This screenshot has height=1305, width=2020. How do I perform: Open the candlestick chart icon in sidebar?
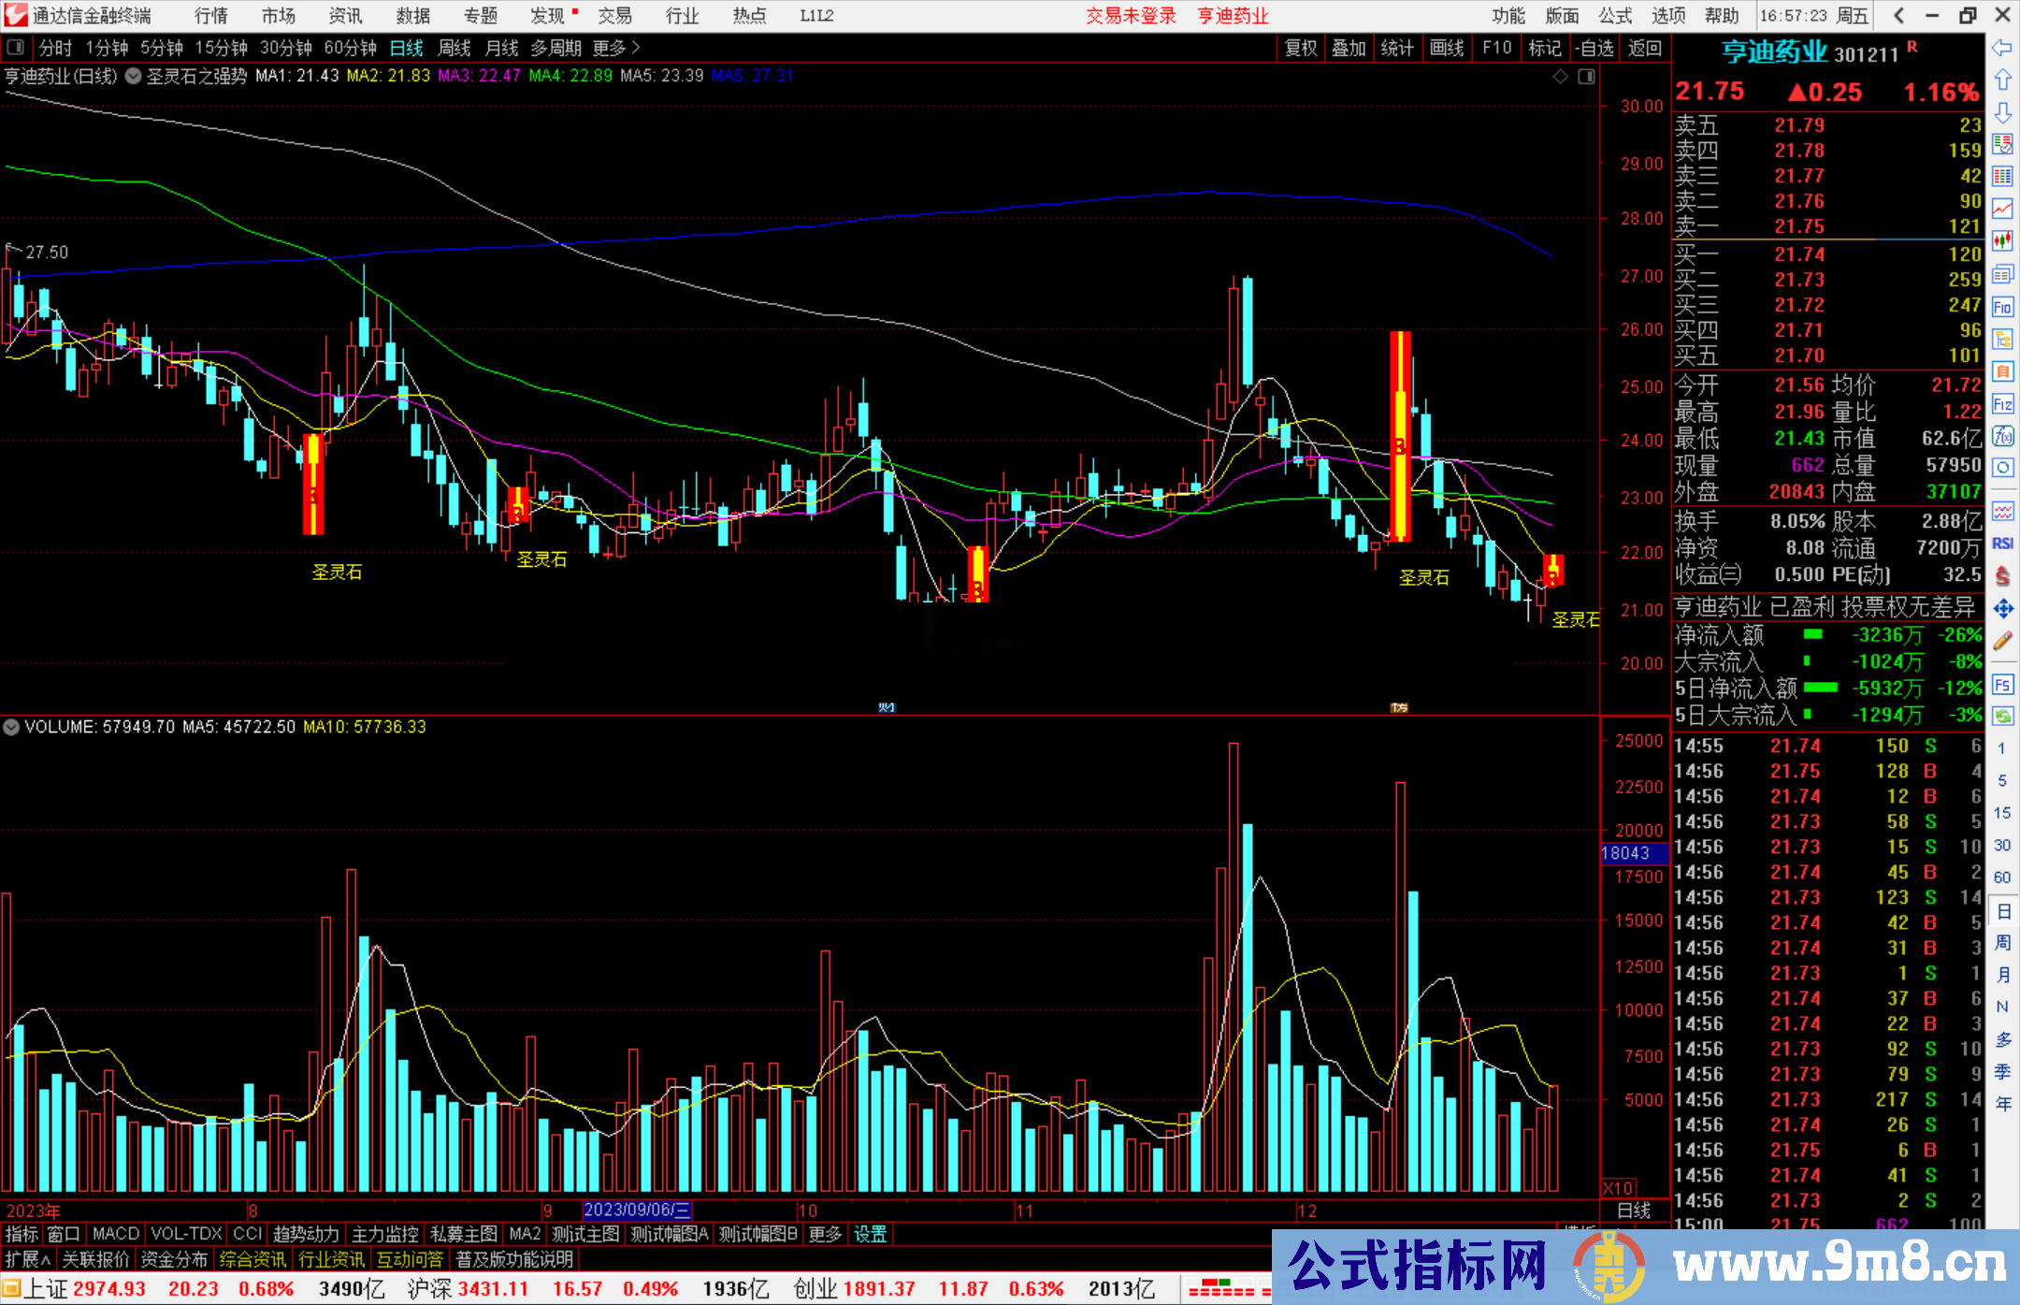(2002, 241)
